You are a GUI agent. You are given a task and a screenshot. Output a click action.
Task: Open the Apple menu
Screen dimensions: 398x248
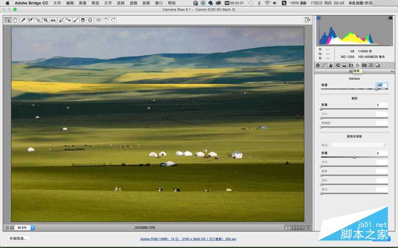click(x=7, y=3)
